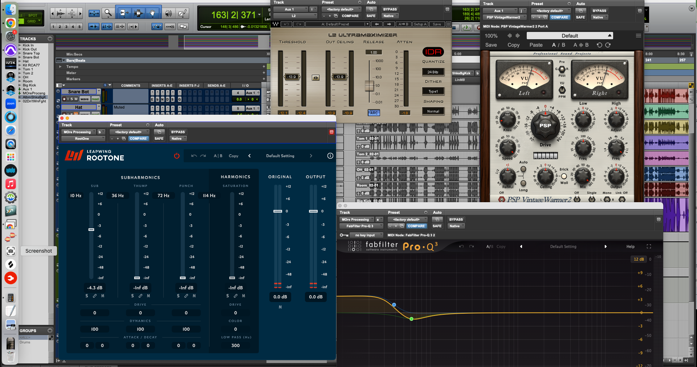Open Finder in the dock
The height and width of the screenshot is (367, 697).
(x=11, y=10)
